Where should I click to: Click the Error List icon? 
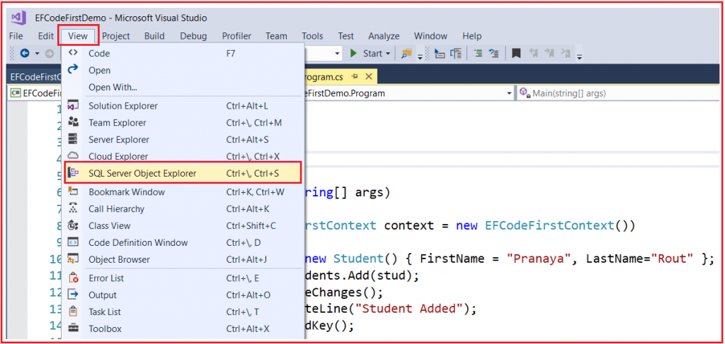pyautogui.click(x=73, y=278)
